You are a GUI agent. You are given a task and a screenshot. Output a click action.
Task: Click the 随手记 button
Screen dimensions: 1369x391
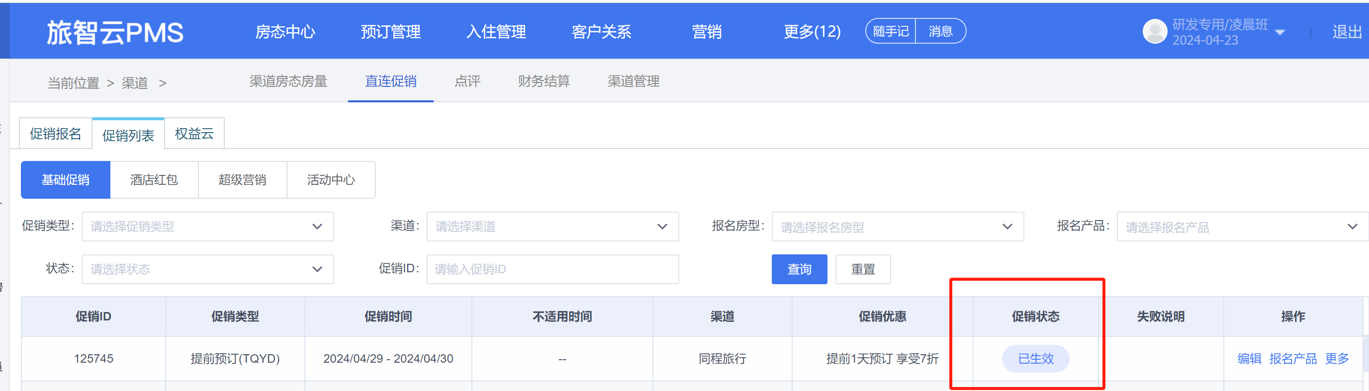pos(891,31)
